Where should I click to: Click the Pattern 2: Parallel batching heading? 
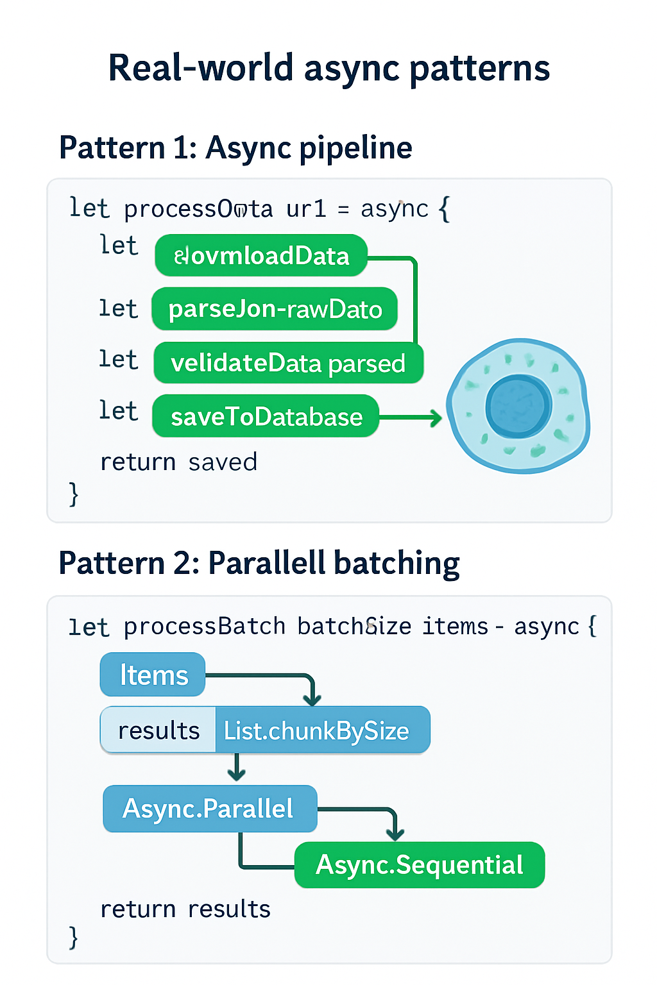(259, 563)
